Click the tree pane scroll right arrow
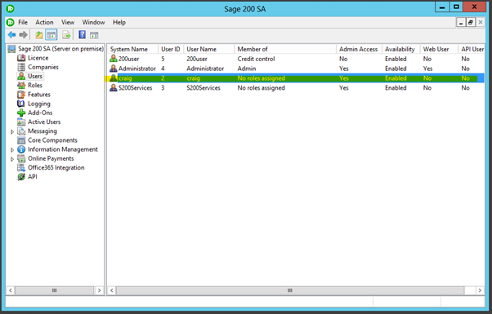 tap(99, 290)
